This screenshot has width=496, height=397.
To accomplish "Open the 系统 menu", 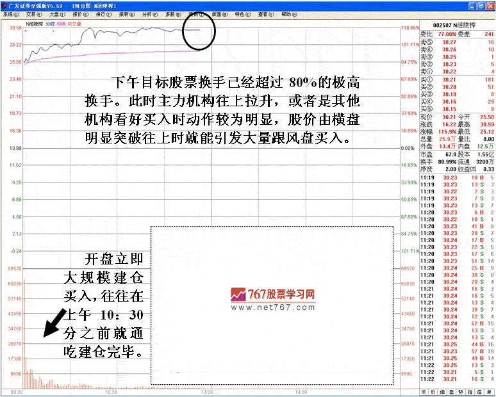I will tap(10, 13).
